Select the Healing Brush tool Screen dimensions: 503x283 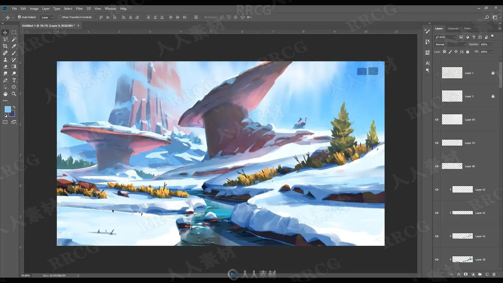coord(5,53)
